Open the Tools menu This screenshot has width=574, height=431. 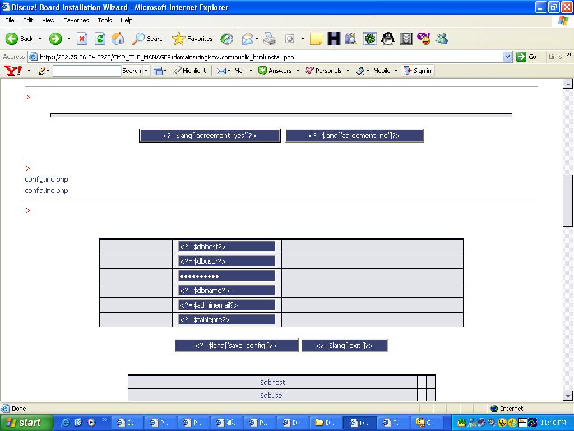click(105, 20)
